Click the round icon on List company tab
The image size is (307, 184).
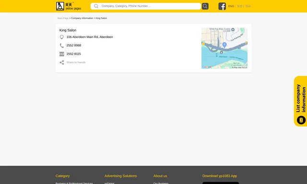pos(301,120)
